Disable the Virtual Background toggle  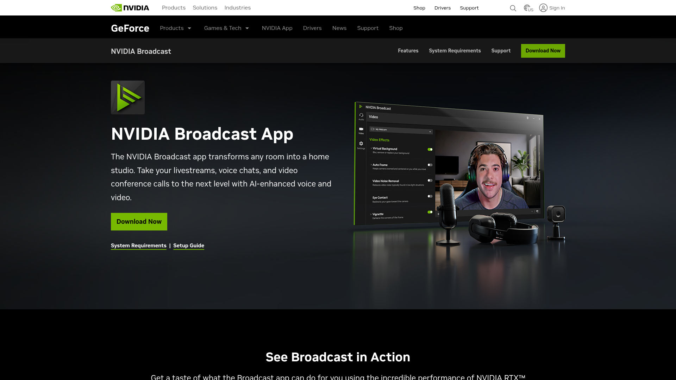pos(430,149)
